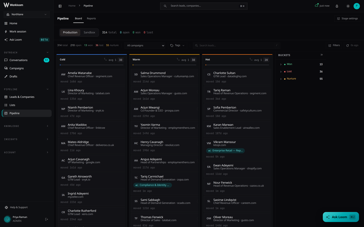Screen dimensions: 364x227
Task: Click the Workloom logo
Action: point(13,5)
